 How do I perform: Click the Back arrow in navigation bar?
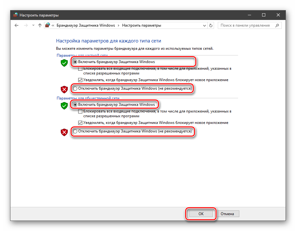pos(16,25)
